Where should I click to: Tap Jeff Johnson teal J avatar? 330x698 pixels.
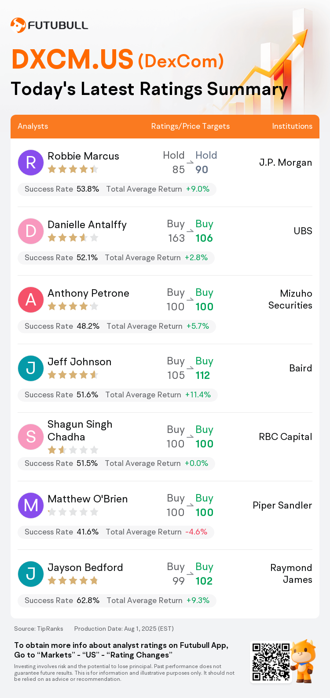pos(31,368)
